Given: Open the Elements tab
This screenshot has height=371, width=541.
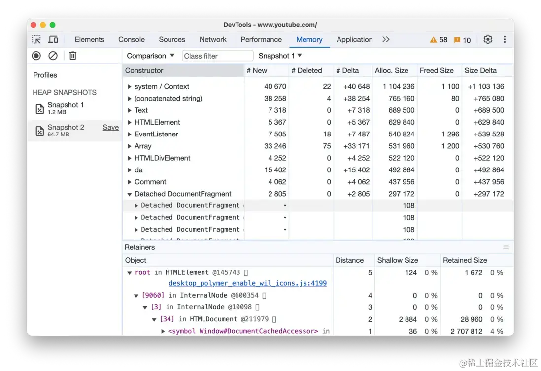Looking at the screenshot, I should (89, 40).
